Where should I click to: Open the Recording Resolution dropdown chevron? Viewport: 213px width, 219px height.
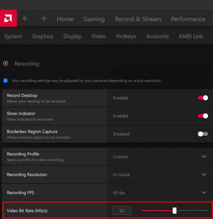click(x=204, y=175)
